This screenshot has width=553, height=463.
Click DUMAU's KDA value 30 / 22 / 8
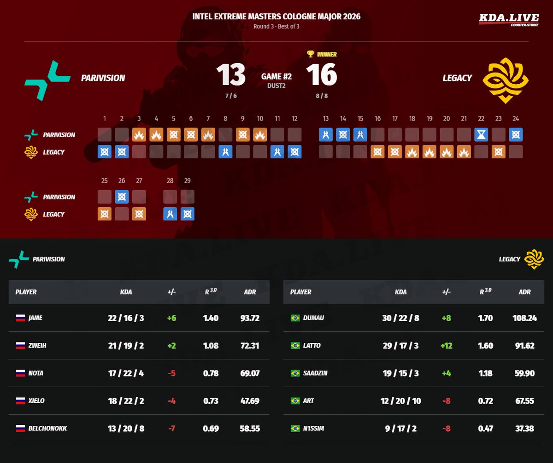(x=401, y=318)
